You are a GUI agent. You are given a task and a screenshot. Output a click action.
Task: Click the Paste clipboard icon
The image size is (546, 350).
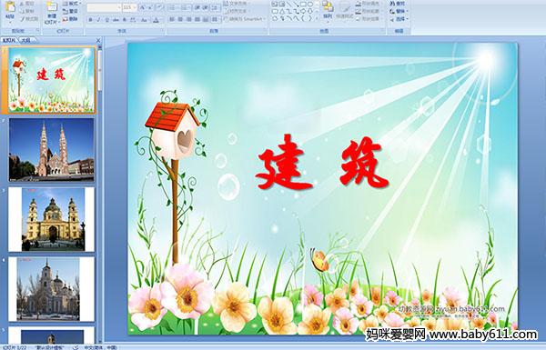click(10, 7)
